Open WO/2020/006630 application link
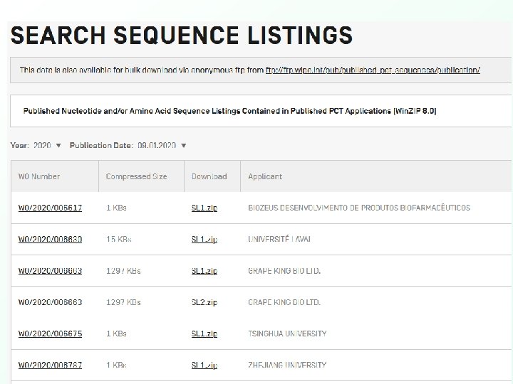The image size is (513, 384). pyautogui.click(x=50, y=239)
